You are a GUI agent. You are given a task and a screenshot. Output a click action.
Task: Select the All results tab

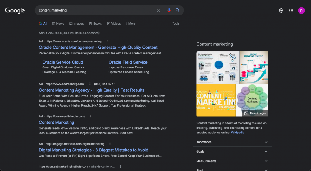pyautogui.click(x=43, y=24)
